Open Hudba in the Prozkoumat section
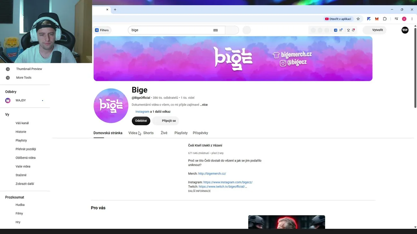 coord(20,205)
